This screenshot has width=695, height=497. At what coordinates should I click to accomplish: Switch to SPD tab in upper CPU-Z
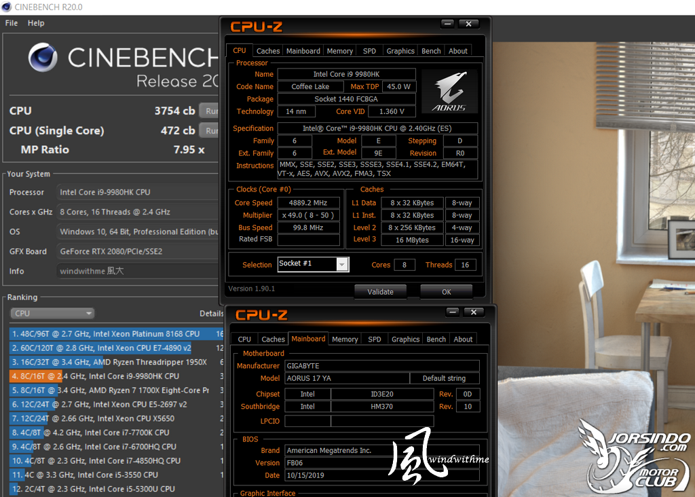[x=369, y=51]
